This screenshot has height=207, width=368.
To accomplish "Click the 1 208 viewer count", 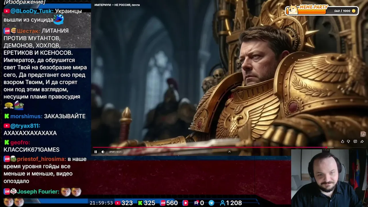I will pos(234,203).
